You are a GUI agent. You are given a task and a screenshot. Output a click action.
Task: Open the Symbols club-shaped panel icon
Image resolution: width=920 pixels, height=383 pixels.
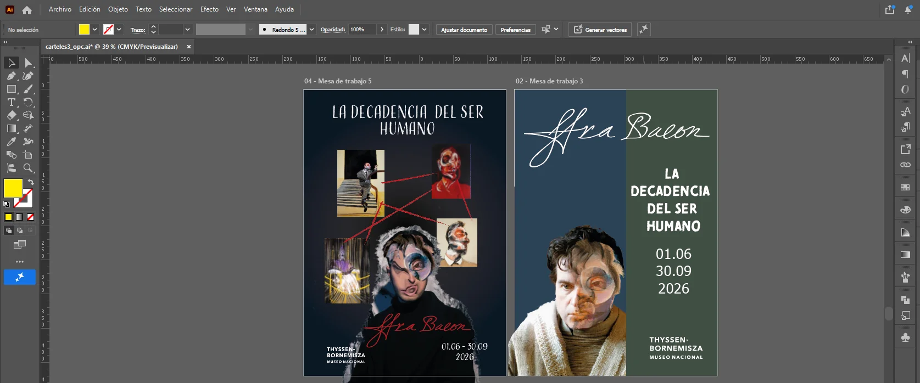pyautogui.click(x=905, y=337)
